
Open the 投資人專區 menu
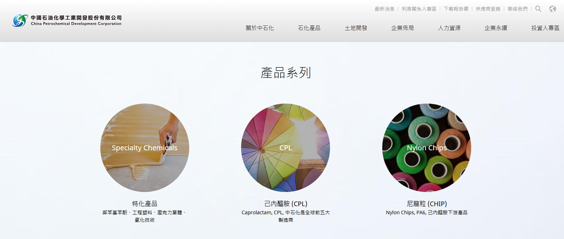pyautogui.click(x=545, y=28)
